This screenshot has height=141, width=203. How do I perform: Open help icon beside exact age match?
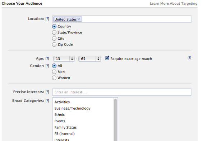189,58
